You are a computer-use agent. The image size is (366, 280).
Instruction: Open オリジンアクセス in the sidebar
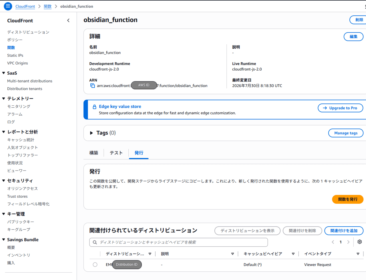pos(23,189)
